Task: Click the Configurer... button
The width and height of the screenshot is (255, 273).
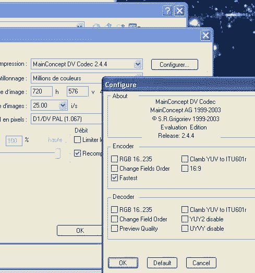Action: [175, 64]
